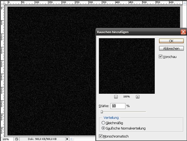
Task: Toggle the Vorschau preview checkbox
Action: click(x=160, y=56)
